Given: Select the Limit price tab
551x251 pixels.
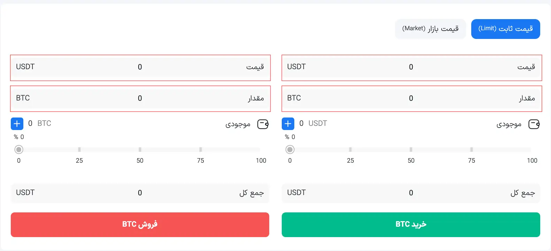Looking at the screenshot, I should [505, 29].
